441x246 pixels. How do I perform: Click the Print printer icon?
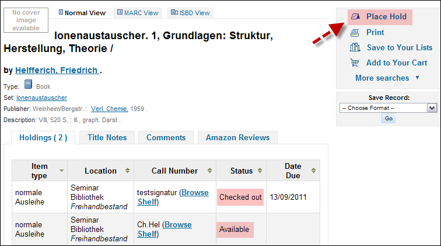pyautogui.click(x=355, y=33)
